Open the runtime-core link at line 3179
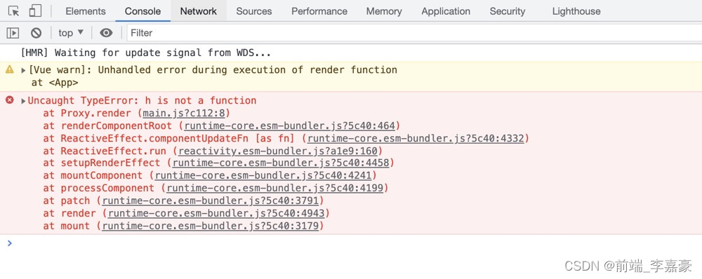Image resolution: width=702 pixels, height=279 pixels. (210, 226)
